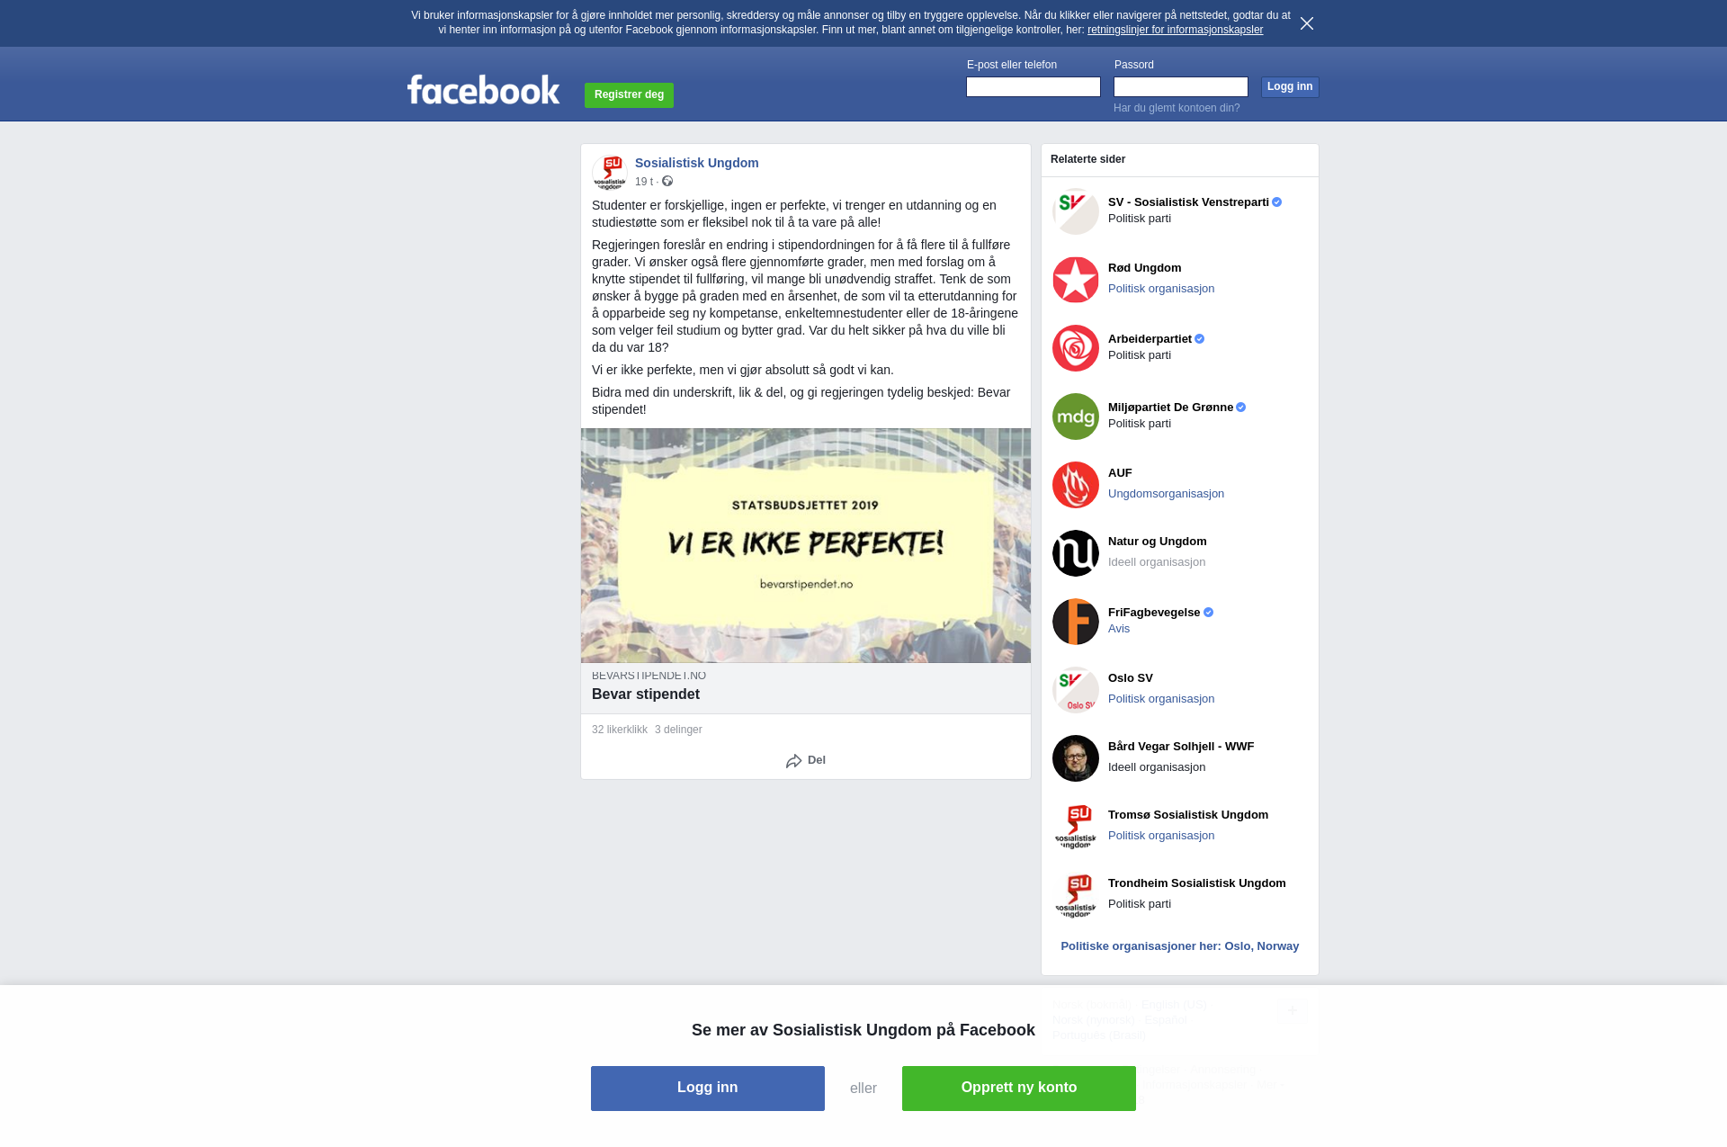Screen dimensions: 1727x1147
Task: Click the facebook logo
Action: (x=483, y=89)
